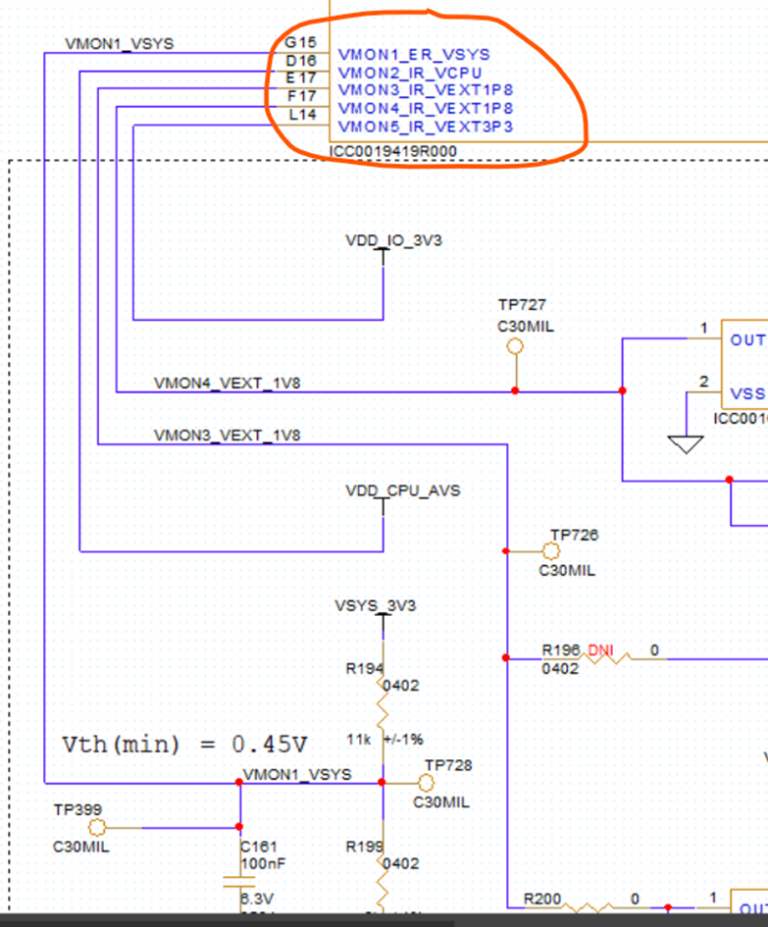Select the TP728 test point circle
768x927 pixels.
tap(426, 783)
